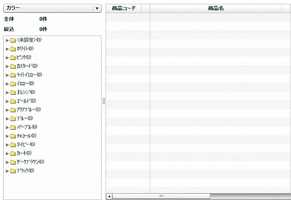
Task: Click the アクアブルー folder icon
Action: 13,110
